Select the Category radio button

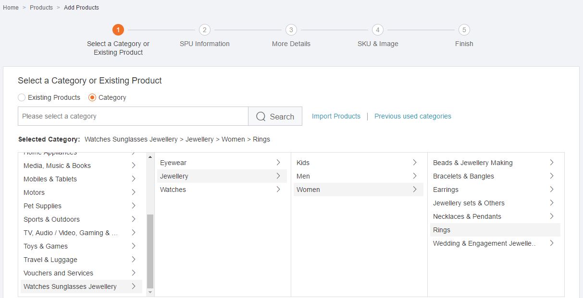(x=92, y=97)
